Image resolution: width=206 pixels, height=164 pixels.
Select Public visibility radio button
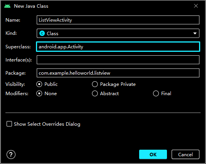[39, 84]
